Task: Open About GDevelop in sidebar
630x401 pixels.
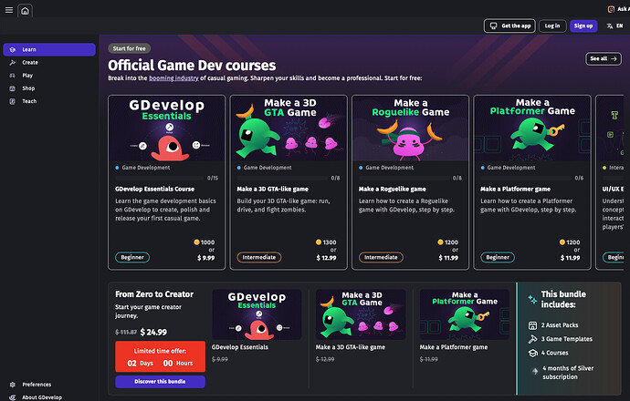Action: point(49,397)
